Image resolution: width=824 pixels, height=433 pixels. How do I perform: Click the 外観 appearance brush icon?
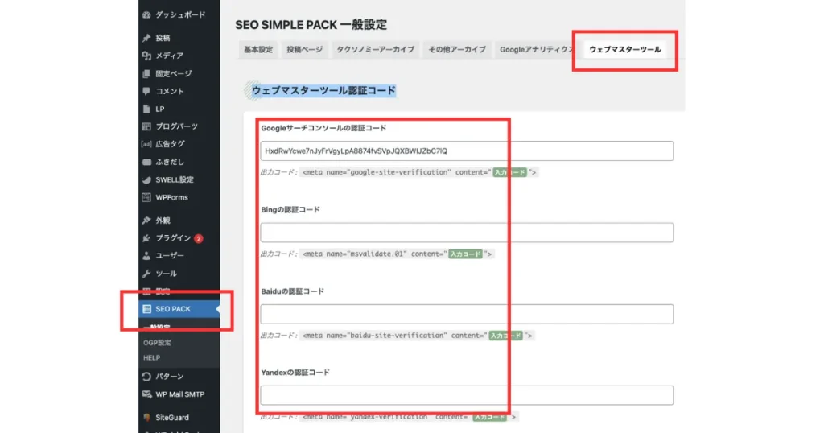tap(146, 221)
